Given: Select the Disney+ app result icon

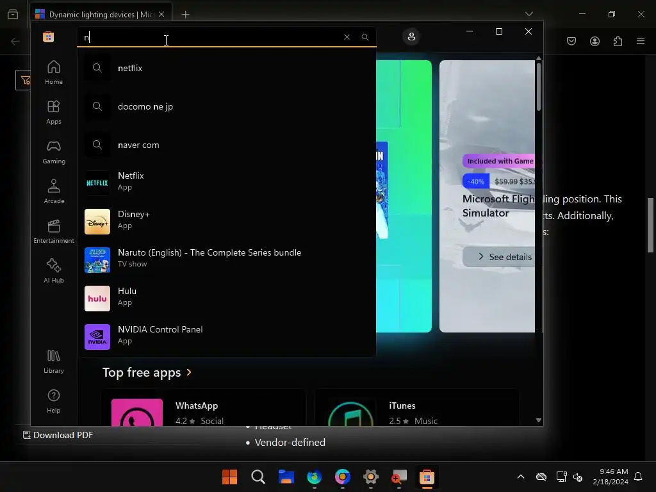Looking at the screenshot, I should (97, 222).
